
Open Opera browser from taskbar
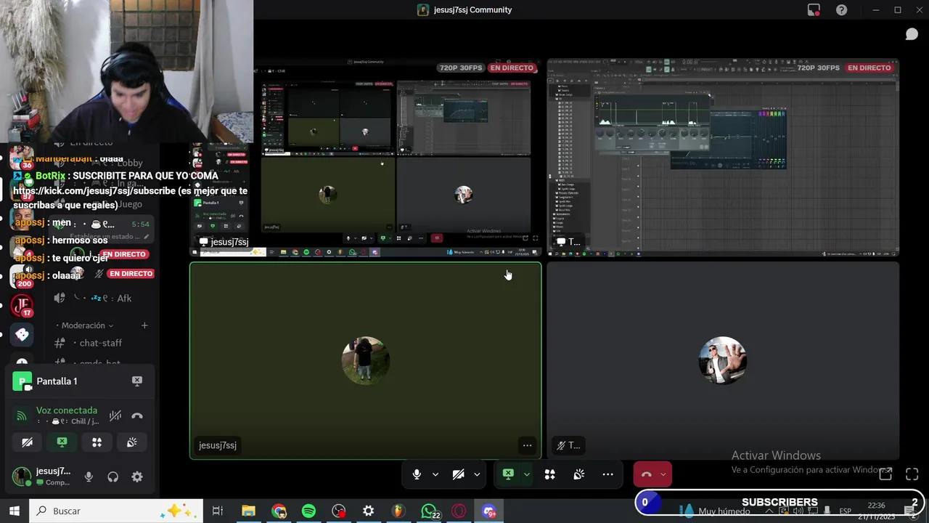[x=459, y=511]
